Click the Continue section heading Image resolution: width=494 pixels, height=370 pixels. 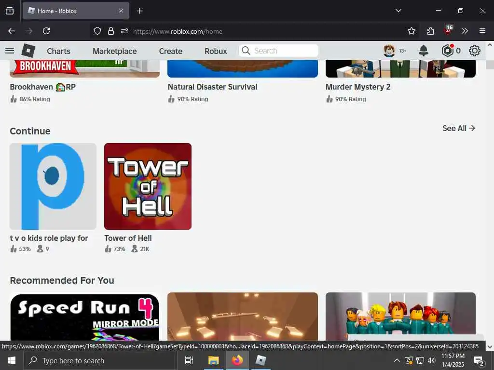pyautogui.click(x=30, y=131)
